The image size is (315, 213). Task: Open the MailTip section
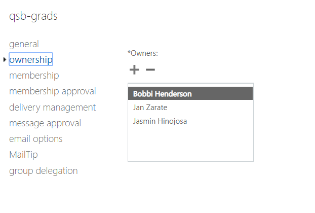click(x=23, y=155)
